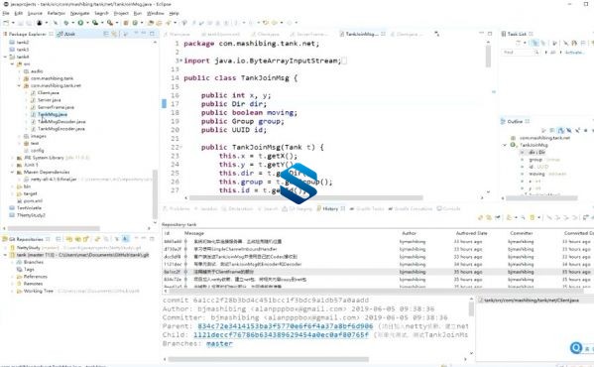Click the Message column header in History
The image size is (594, 367).
pos(194,233)
